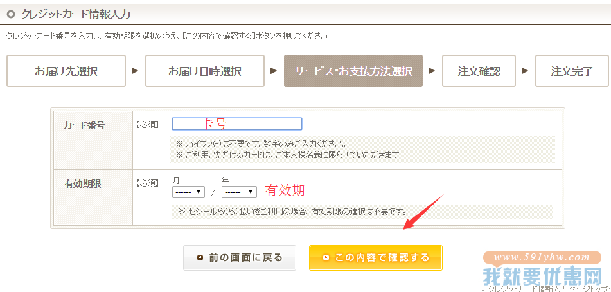
Task: Select the サービス・お支払方法選択 step
Action: pyautogui.click(x=353, y=71)
